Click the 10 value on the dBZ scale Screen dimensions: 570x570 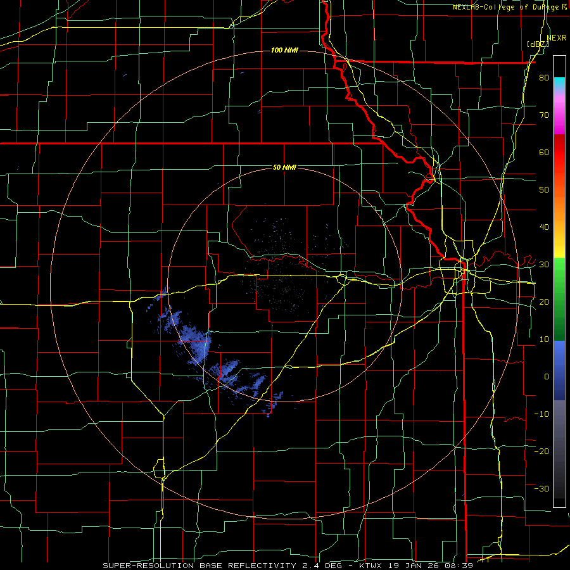[544, 339]
